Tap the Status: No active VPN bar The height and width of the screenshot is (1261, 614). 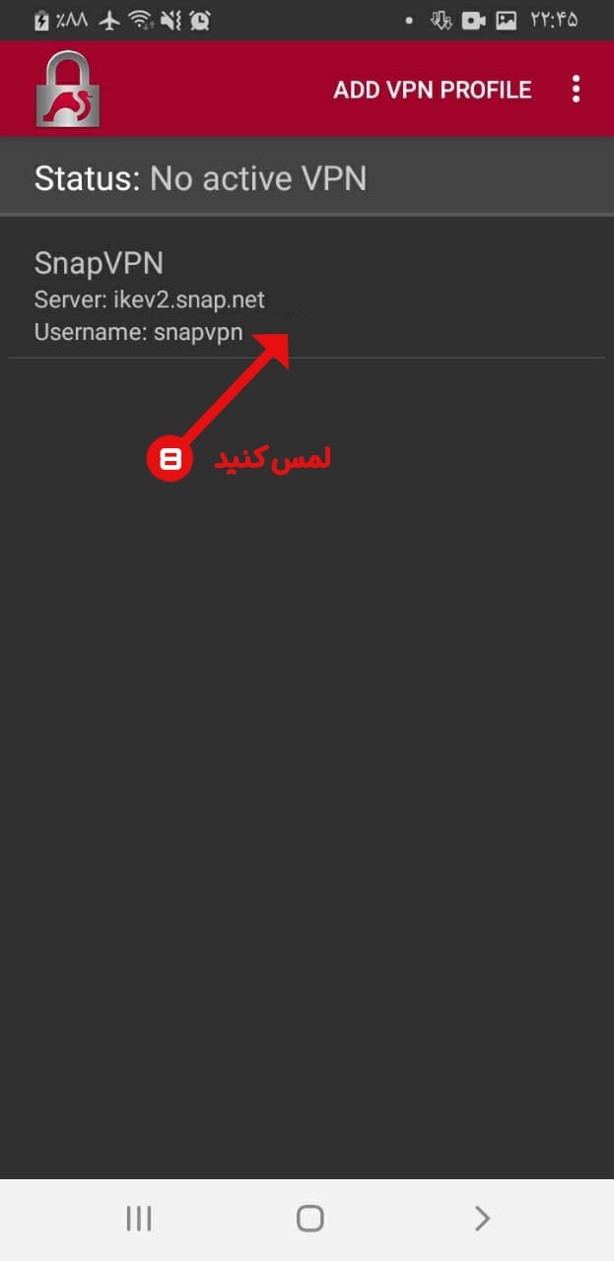click(307, 177)
